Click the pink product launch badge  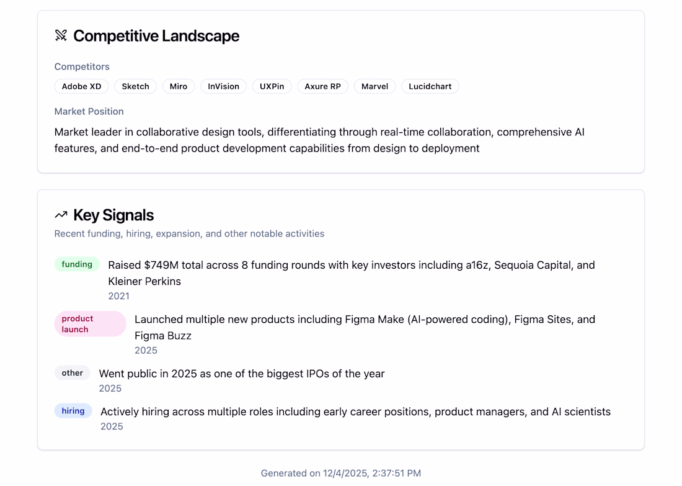(90, 324)
